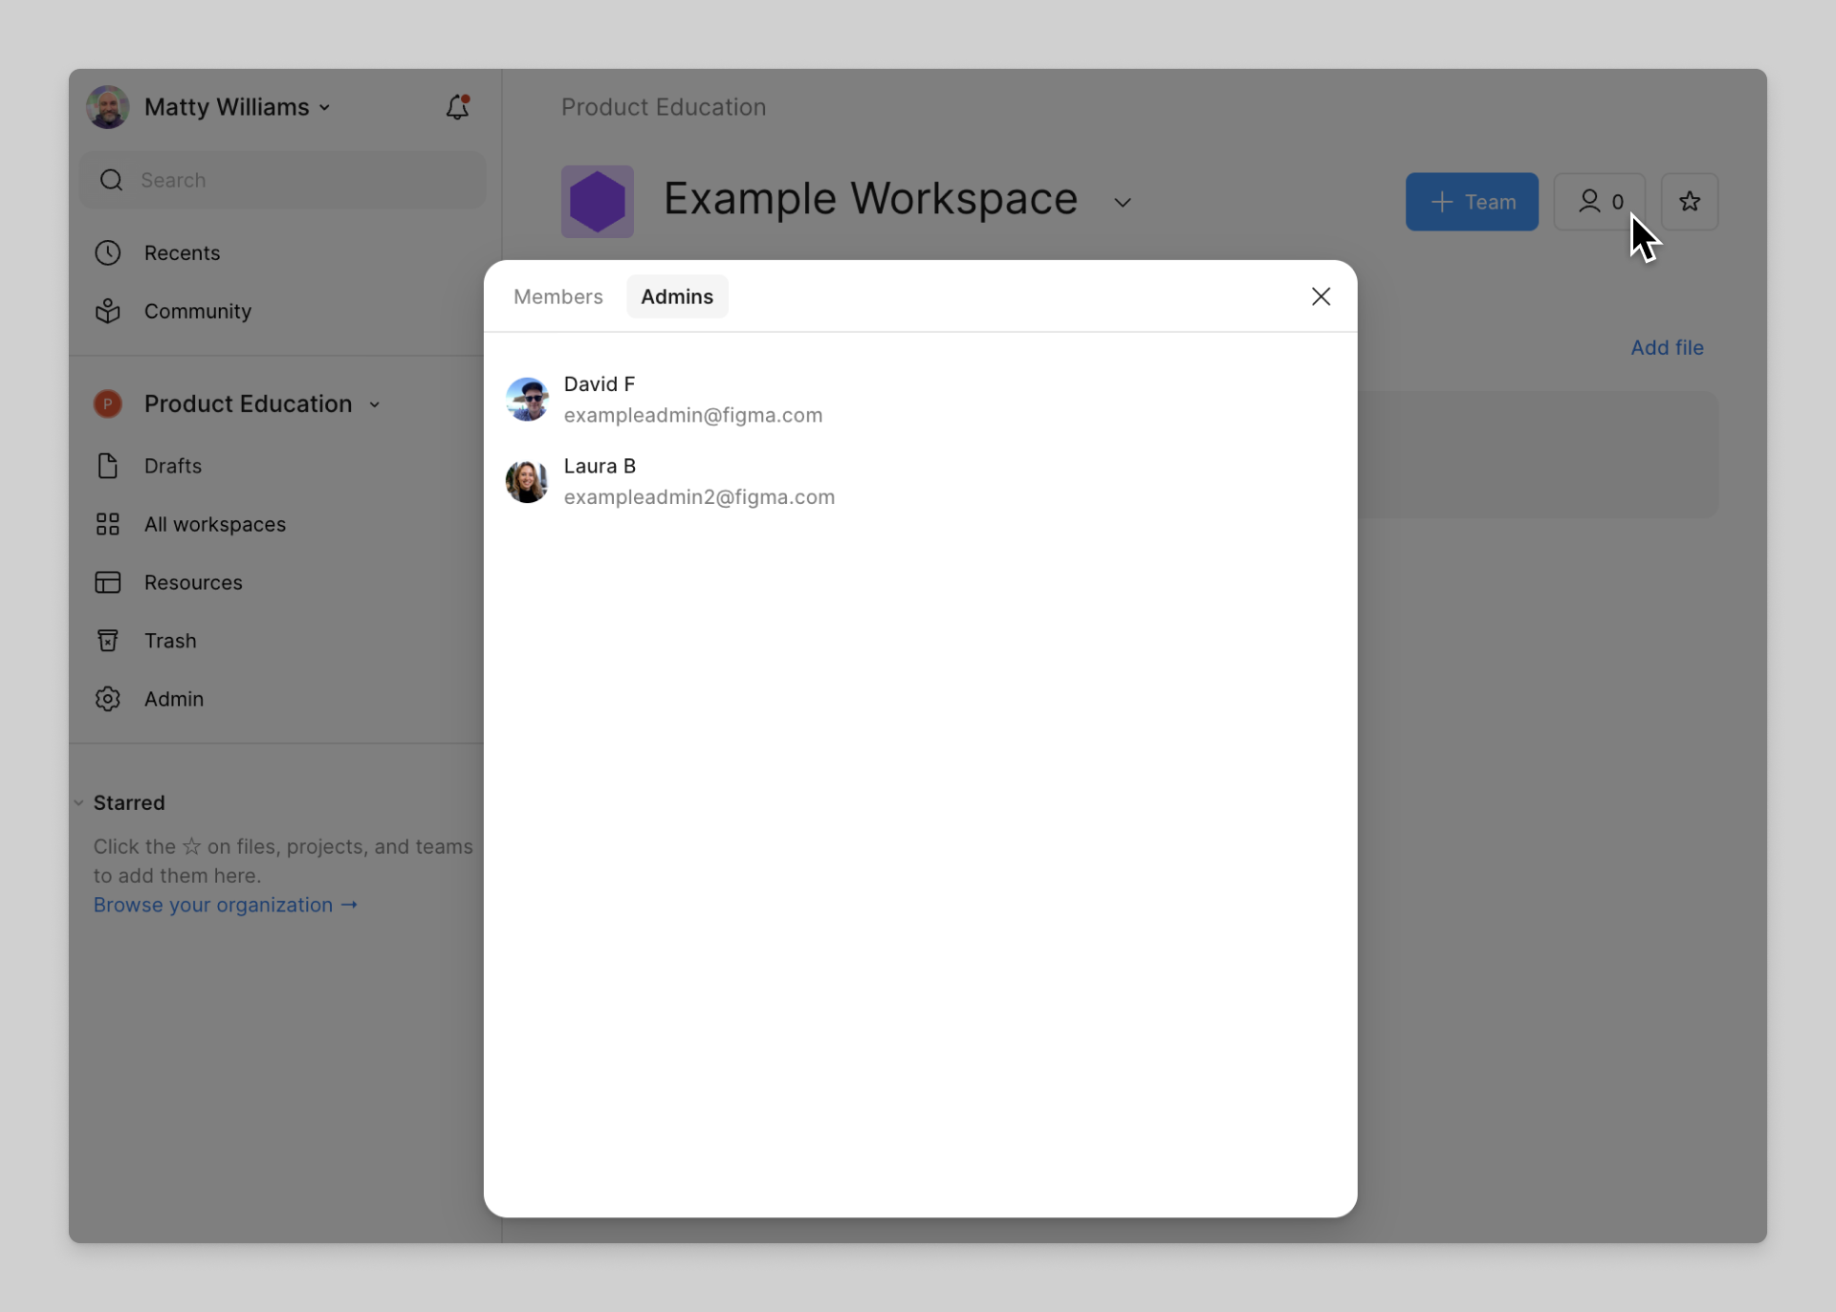Image resolution: width=1836 pixels, height=1312 pixels.
Task: Open Community from the sidebar
Action: (197, 312)
